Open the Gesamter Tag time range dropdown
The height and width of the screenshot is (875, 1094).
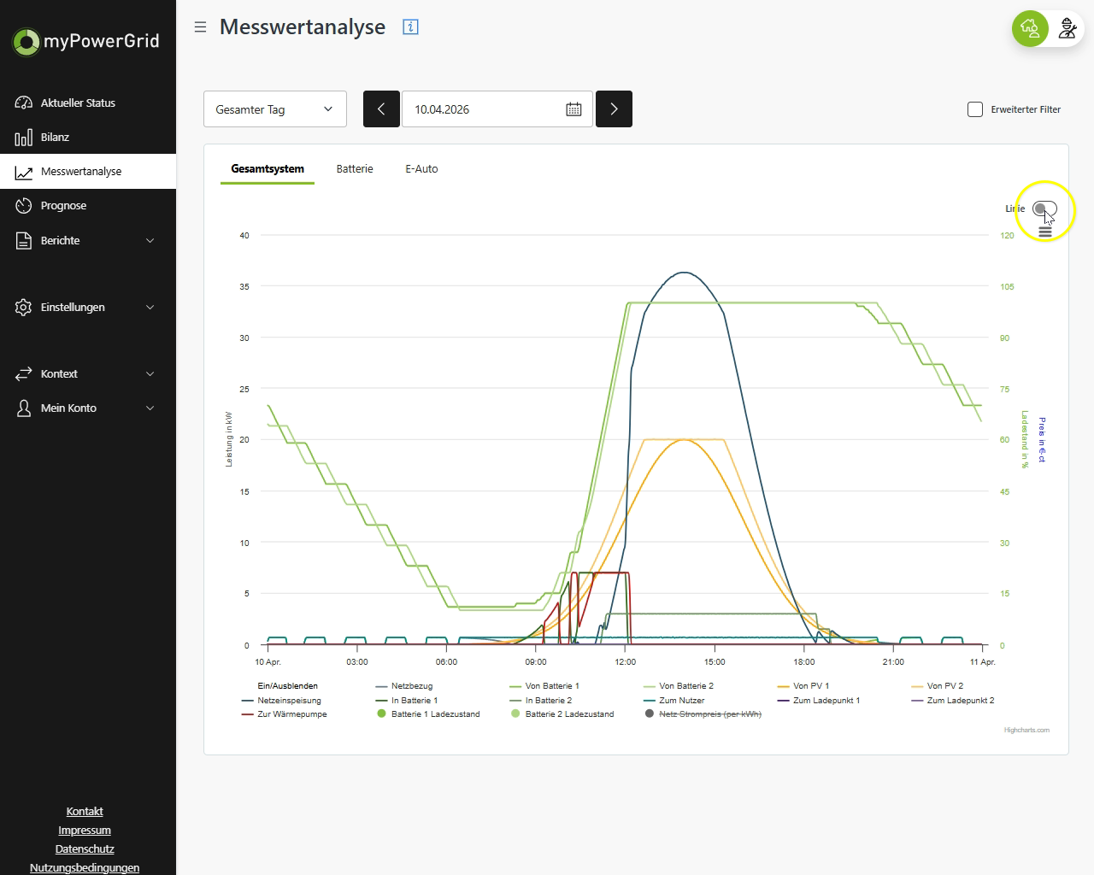275,109
